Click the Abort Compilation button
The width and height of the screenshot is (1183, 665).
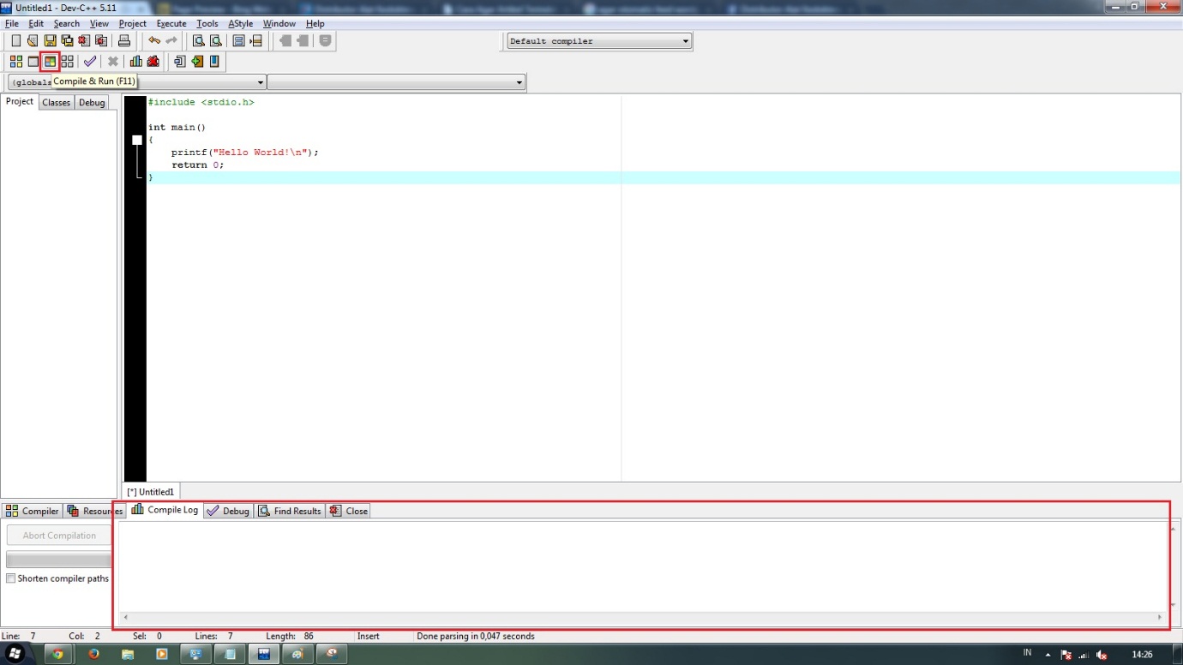(x=58, y=535)
